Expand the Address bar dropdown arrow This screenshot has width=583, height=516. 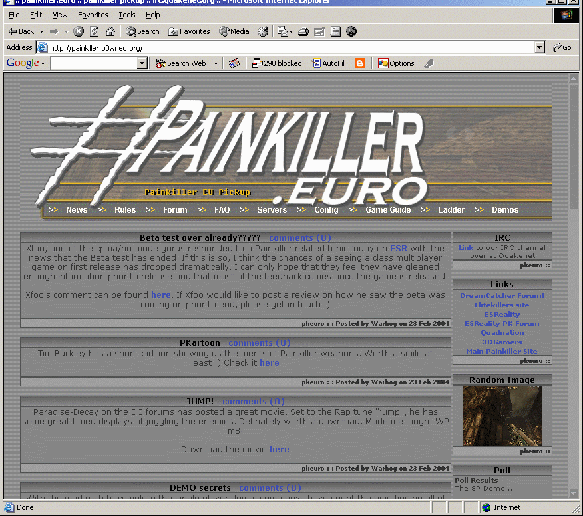[540, 48]
